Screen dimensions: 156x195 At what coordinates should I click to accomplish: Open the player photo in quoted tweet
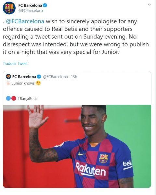pyautogui.click(x=77, y=146)
